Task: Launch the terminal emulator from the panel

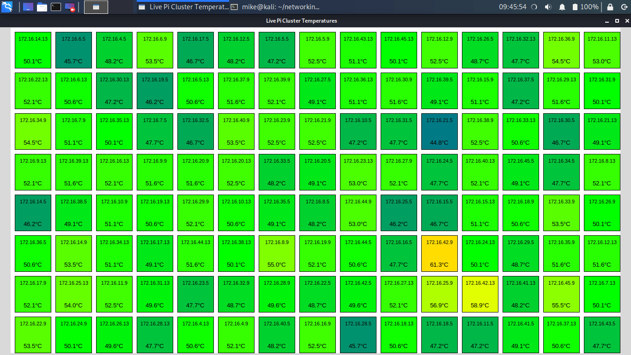Action: click(x=56, y=7)
